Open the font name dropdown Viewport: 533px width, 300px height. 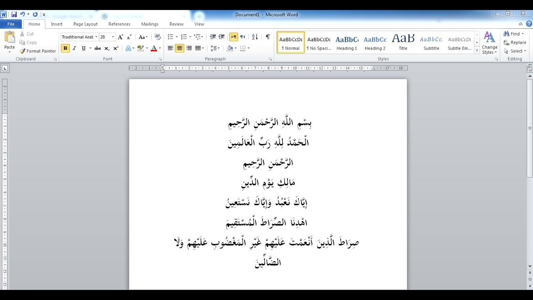pyautogui.click(x=96, y=37)
